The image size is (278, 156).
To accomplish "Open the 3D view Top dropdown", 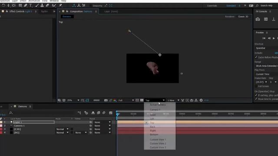I will point(155,100).
